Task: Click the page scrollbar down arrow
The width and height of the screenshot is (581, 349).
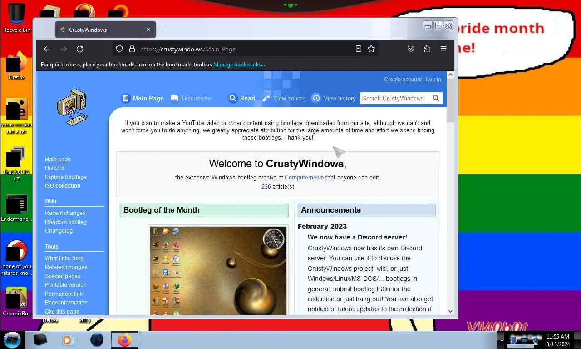Action: (x=450, y=311)
